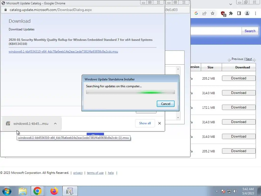Screen dimensions: 261x196
Task: Open the Chrome three-dot menu
Action: 255,13
